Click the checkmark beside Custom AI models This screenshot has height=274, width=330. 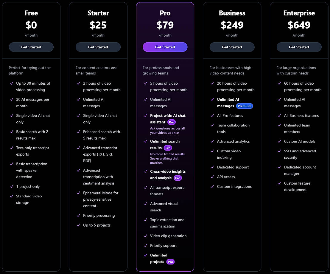279,141
